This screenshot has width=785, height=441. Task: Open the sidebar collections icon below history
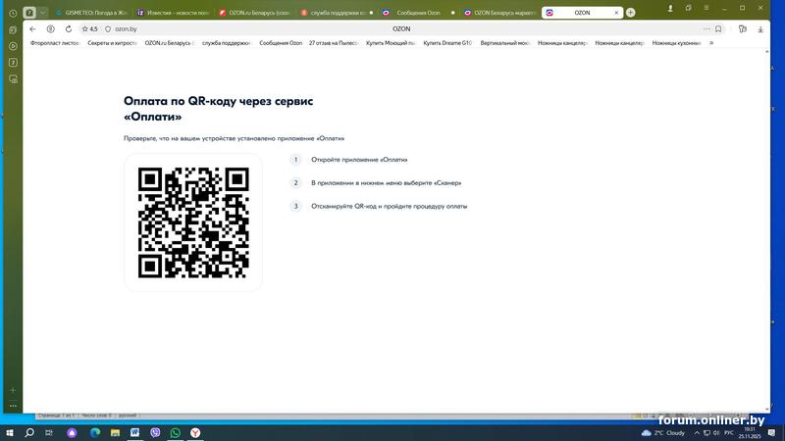click(13, 30)
